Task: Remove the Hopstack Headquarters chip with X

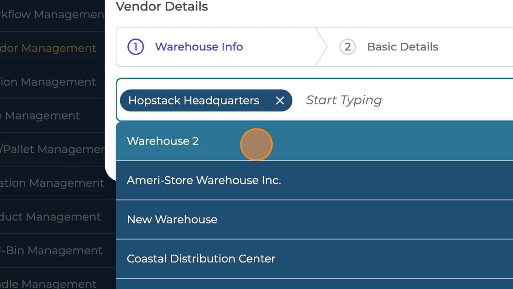Action: click(x=280, y=100)
